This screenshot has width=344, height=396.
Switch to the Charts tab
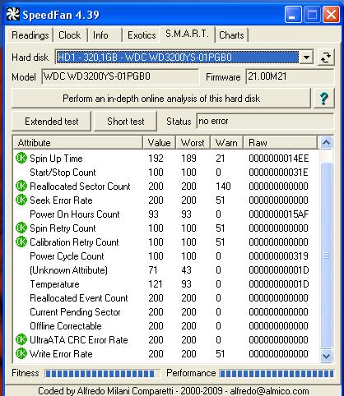(231, 35)
